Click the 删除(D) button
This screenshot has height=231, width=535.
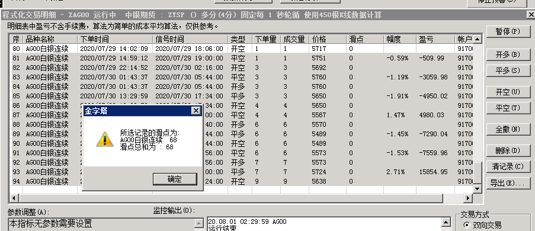coord(508,150)
